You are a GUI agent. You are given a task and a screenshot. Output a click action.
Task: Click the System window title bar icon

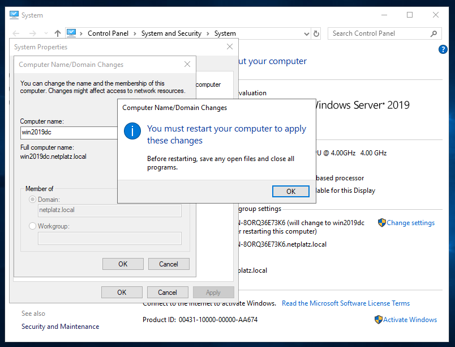(14, 15)
